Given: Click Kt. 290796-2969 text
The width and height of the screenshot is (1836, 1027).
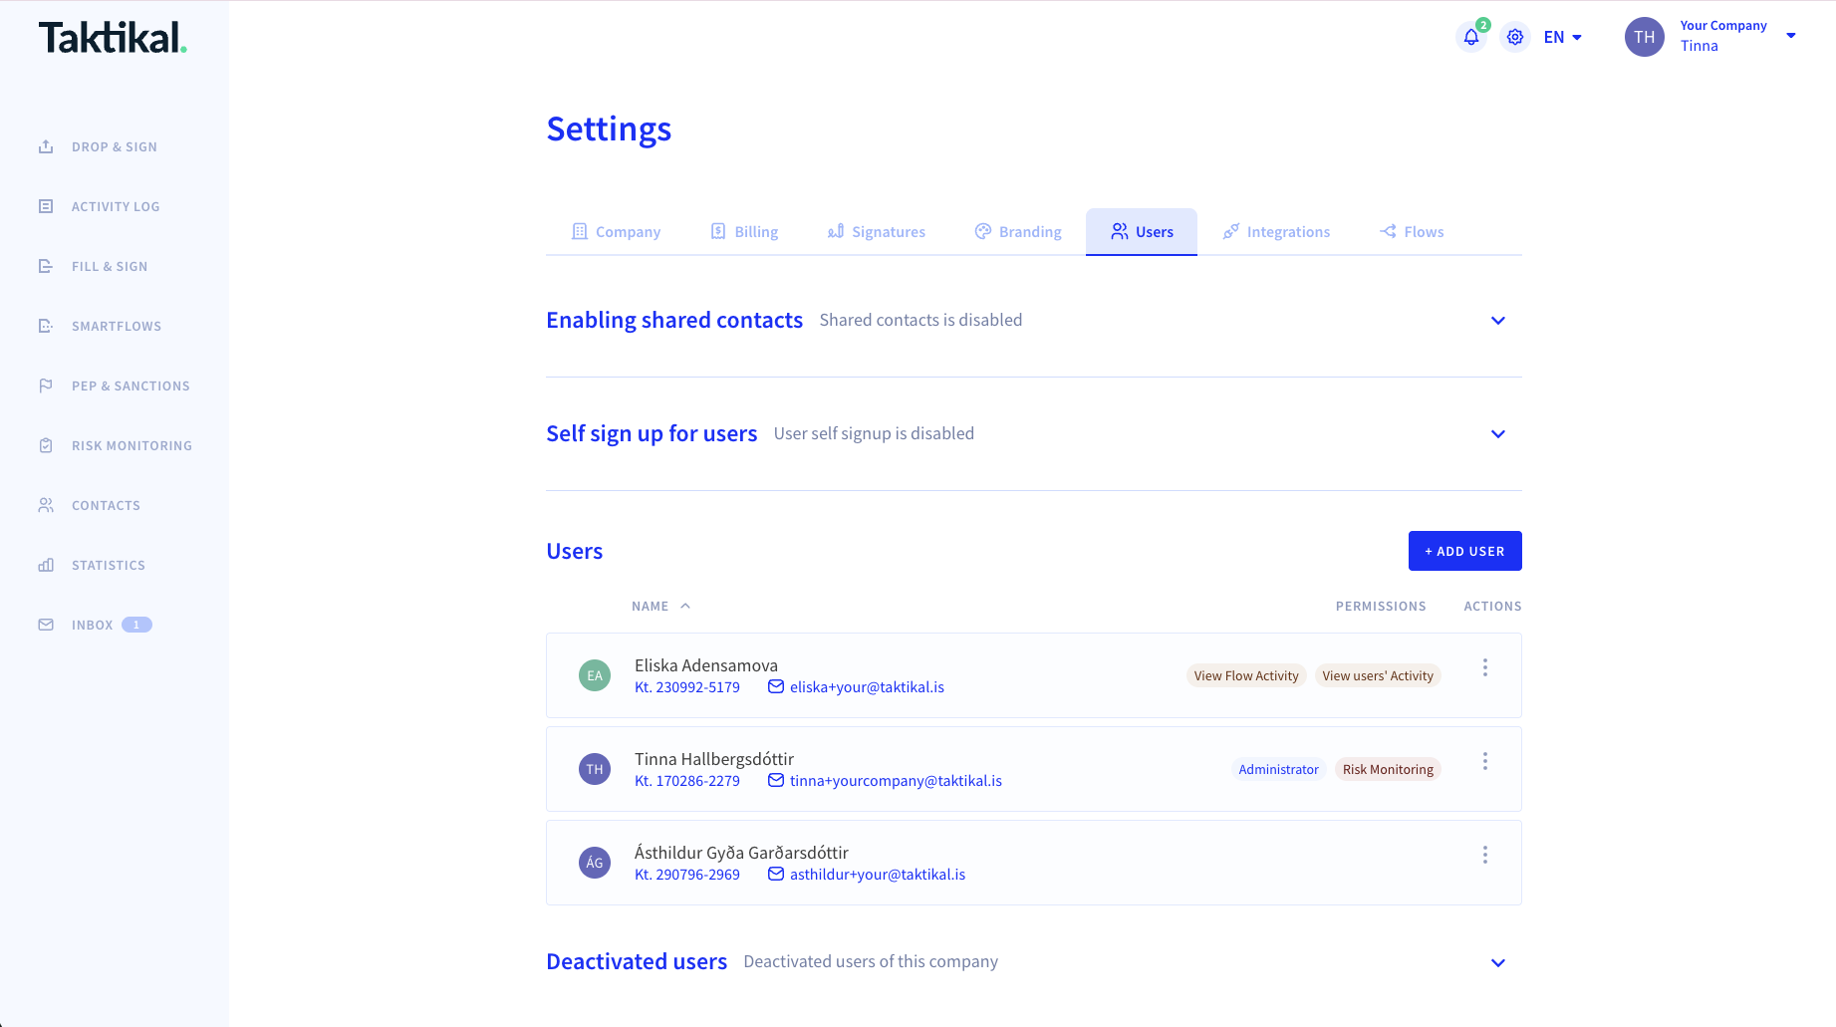Looking at the screenshot, I should [x=687, y=874].
